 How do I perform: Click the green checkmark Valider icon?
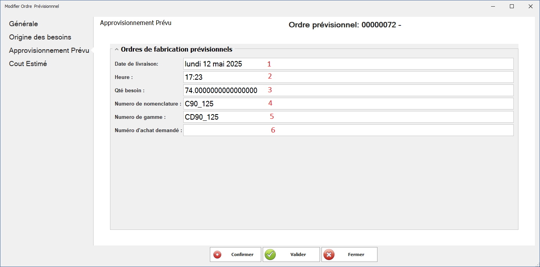click(270, 254)
